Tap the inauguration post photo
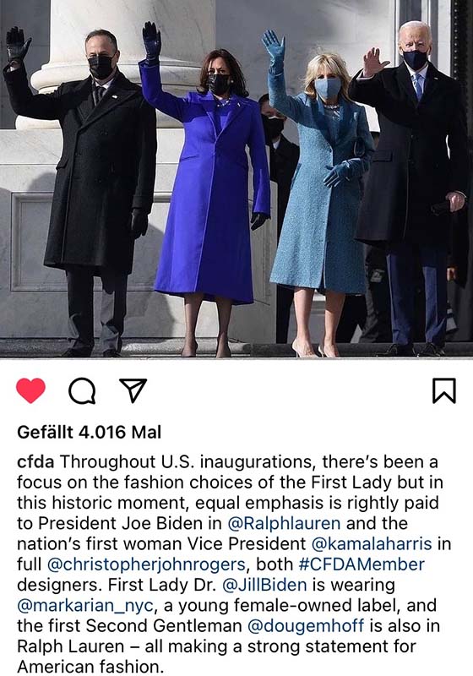This screenshot has height=676, width=473. pos(236,179)
